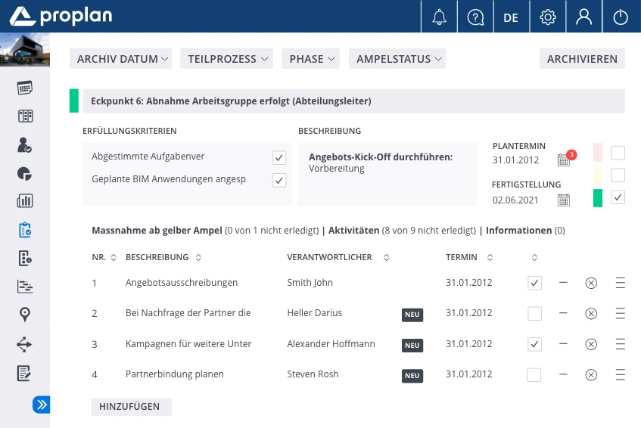Switch to the Aktivitäten tab
Screen dimensions: 641x428
point(356,231)
